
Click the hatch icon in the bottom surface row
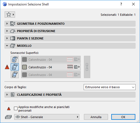[70, 75]
